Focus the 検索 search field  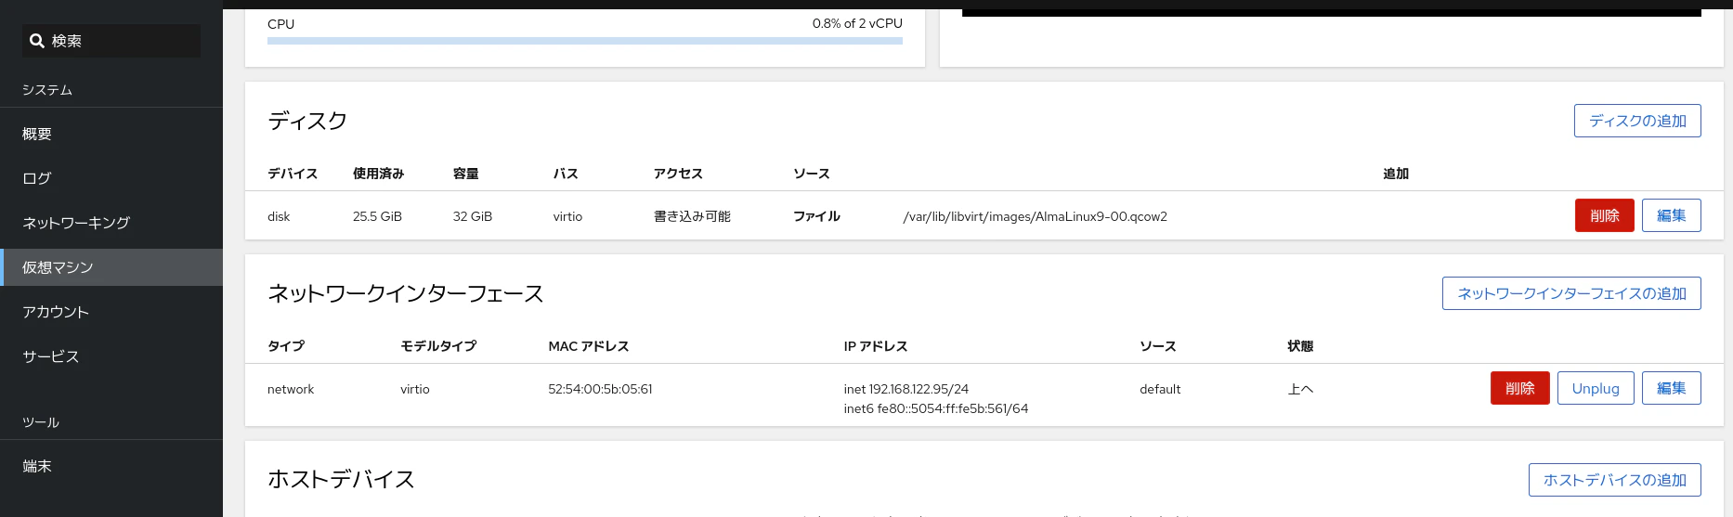111,41
